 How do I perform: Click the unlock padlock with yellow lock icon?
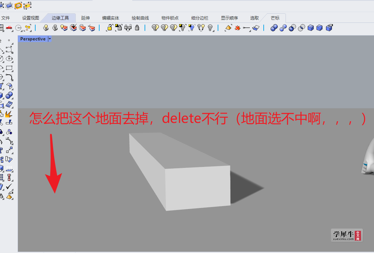pos(109,28)
